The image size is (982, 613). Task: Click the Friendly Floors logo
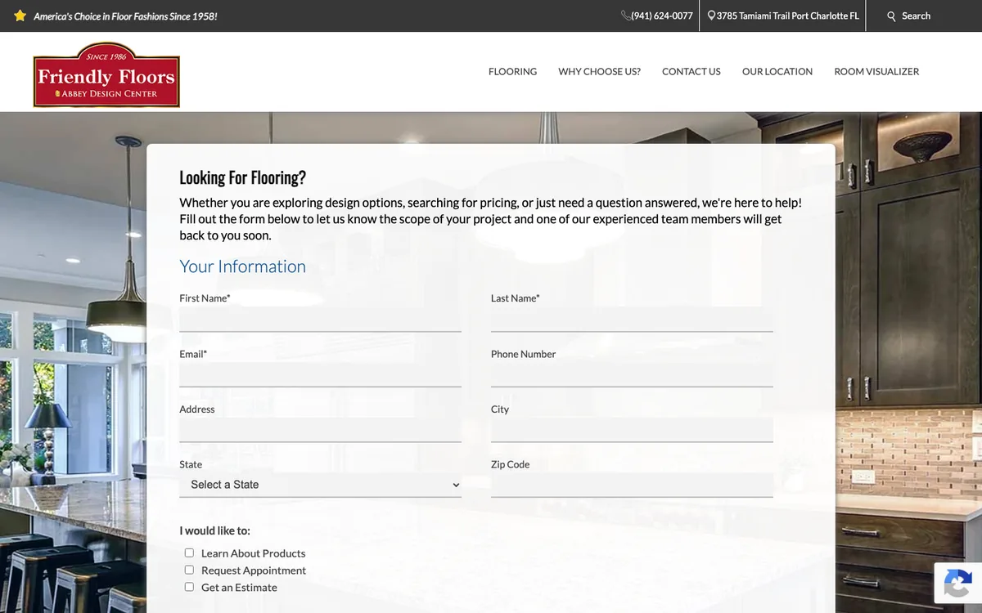[106, 75]
